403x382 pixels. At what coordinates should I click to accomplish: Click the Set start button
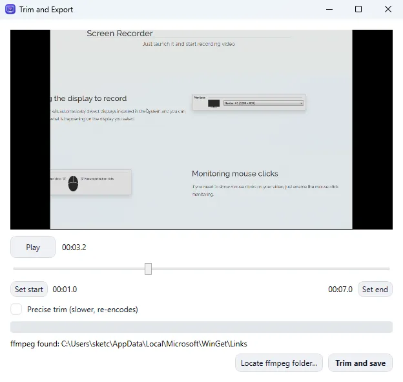29,289
